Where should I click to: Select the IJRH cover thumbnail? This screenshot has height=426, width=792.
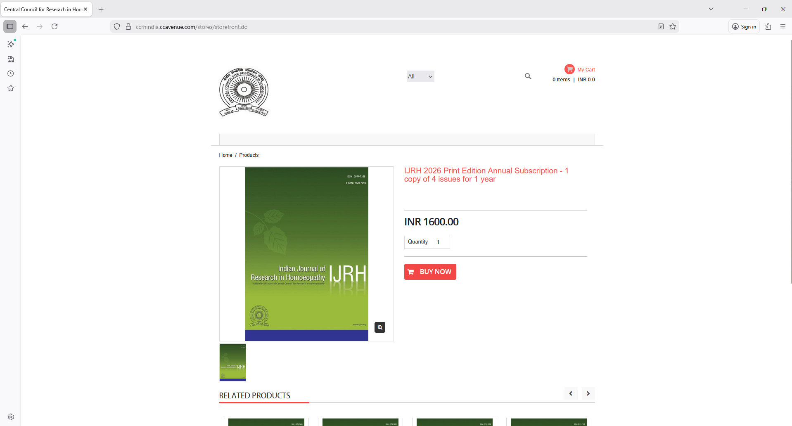tap(232, 362)
